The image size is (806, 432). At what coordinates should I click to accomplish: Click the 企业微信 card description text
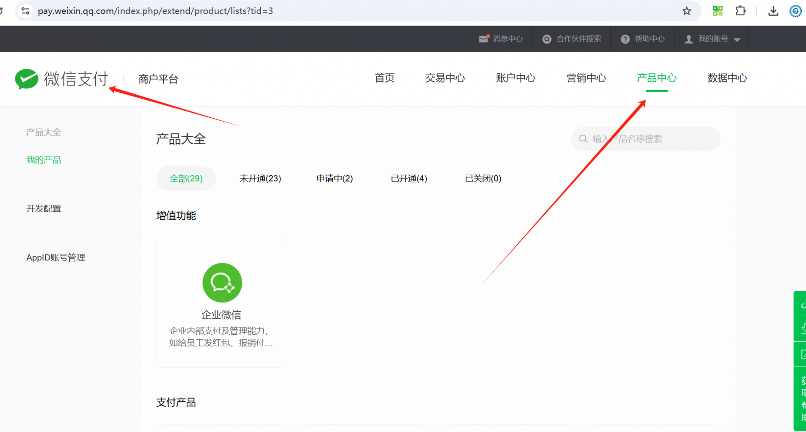tap(221, 337)
